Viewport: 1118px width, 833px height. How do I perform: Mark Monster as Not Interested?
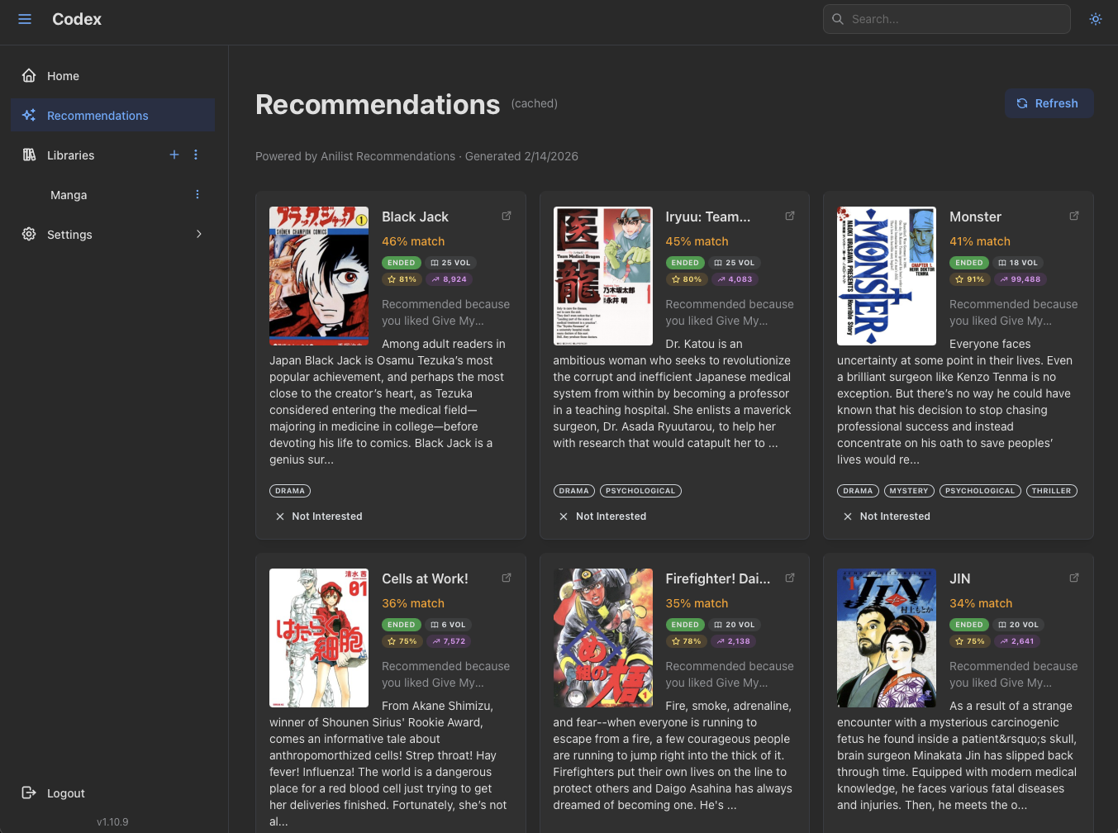(x=887, y=516)
